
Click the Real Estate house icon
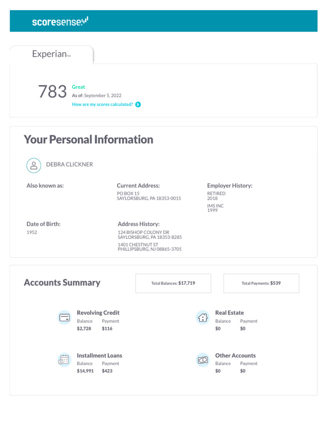tap(203, 318)
